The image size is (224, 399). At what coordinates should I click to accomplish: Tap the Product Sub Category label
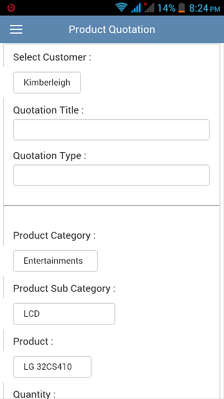coord(64,289)
